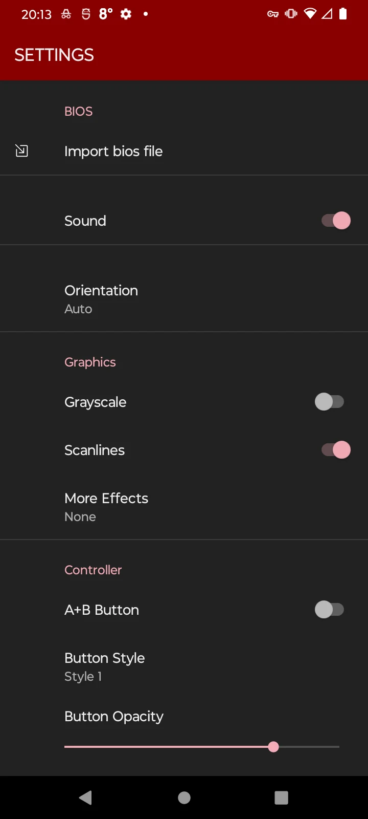368x819 pixels.
Task: Go back with the navigation triangle
Action: pos(85,798)
